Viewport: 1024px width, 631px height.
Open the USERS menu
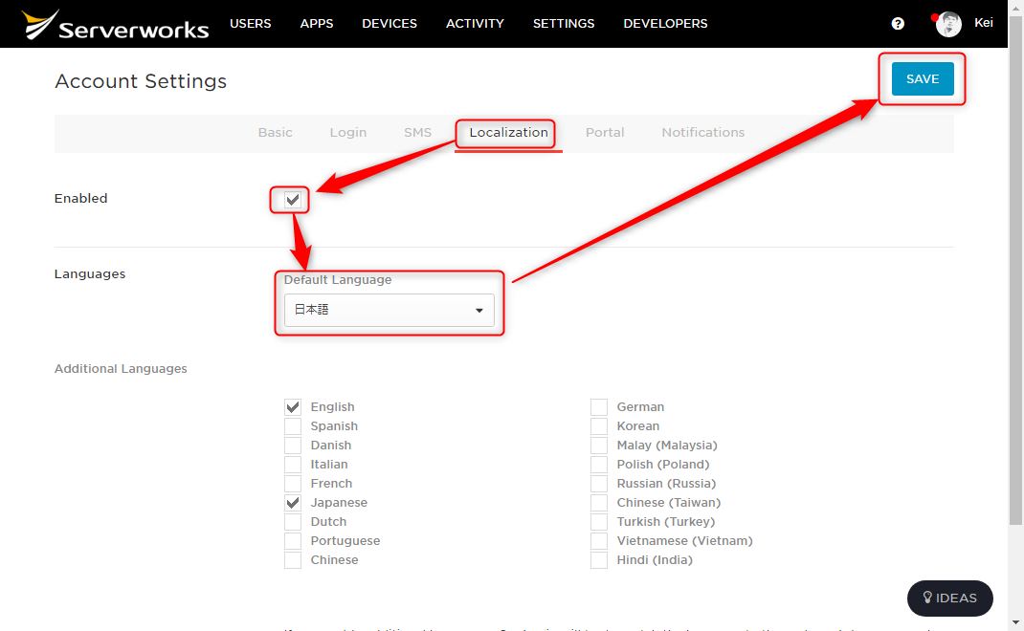pos(250,24)
